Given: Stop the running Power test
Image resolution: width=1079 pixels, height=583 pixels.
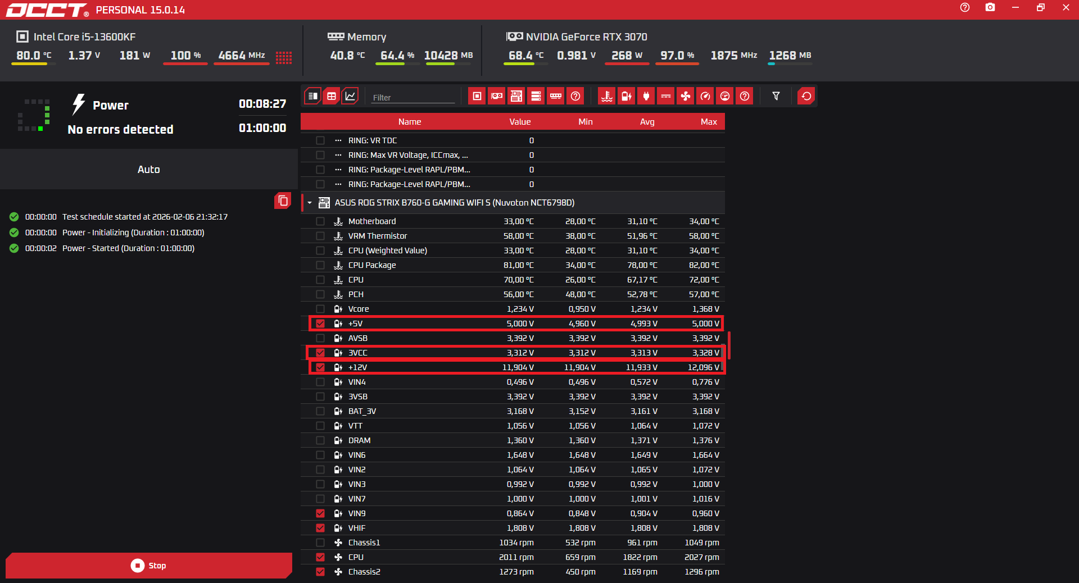Looking at the screenshot, I should click(149, 566).
